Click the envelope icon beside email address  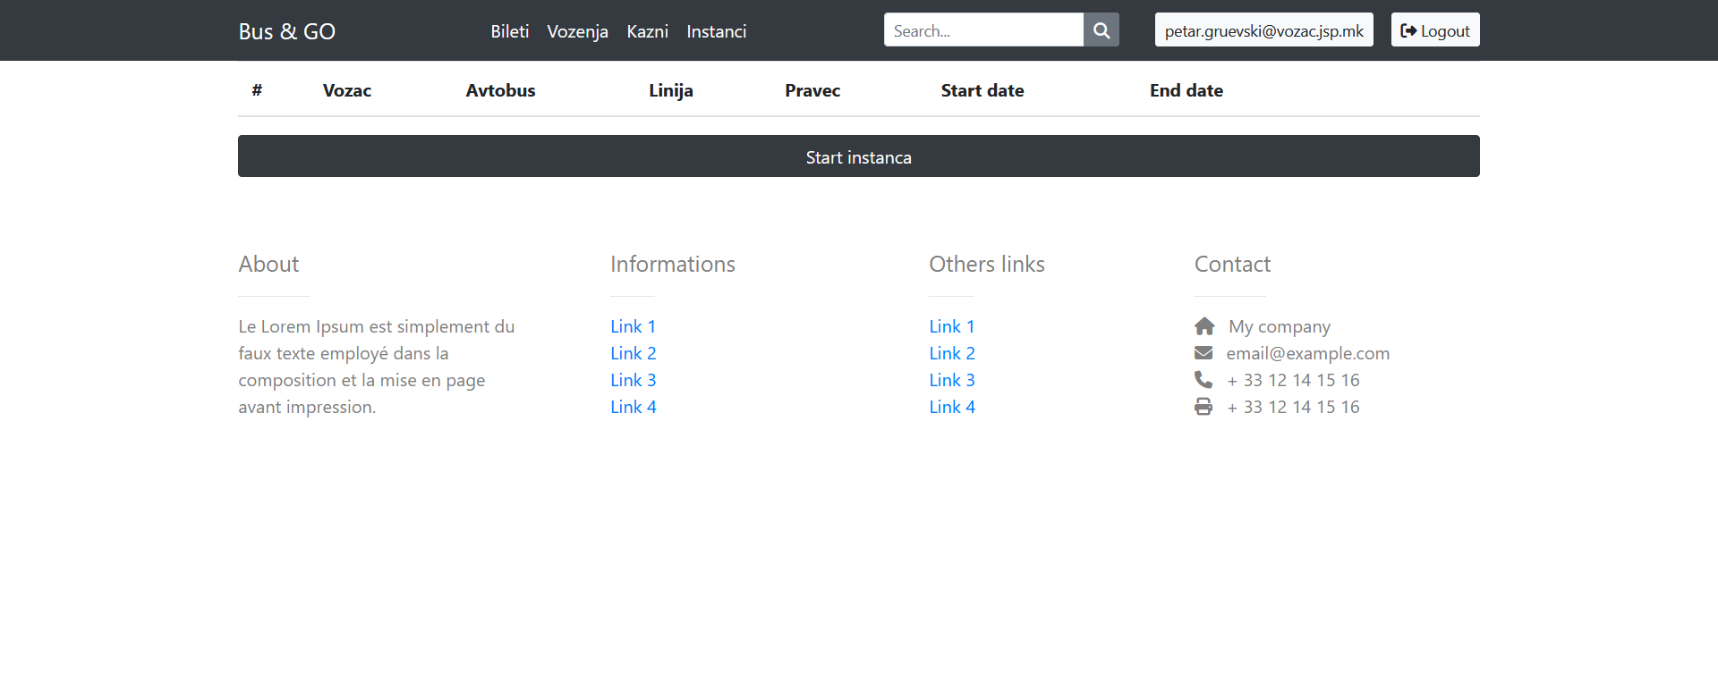pos(1203,353)
